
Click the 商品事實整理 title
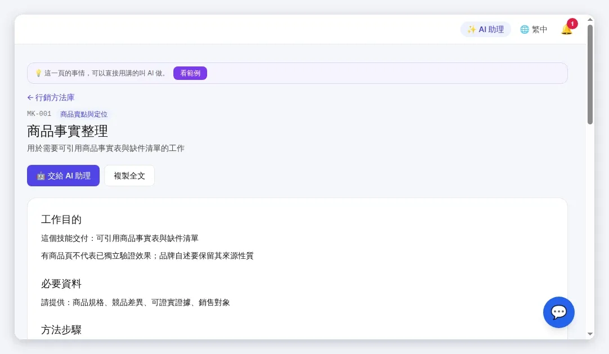point(68,131)
